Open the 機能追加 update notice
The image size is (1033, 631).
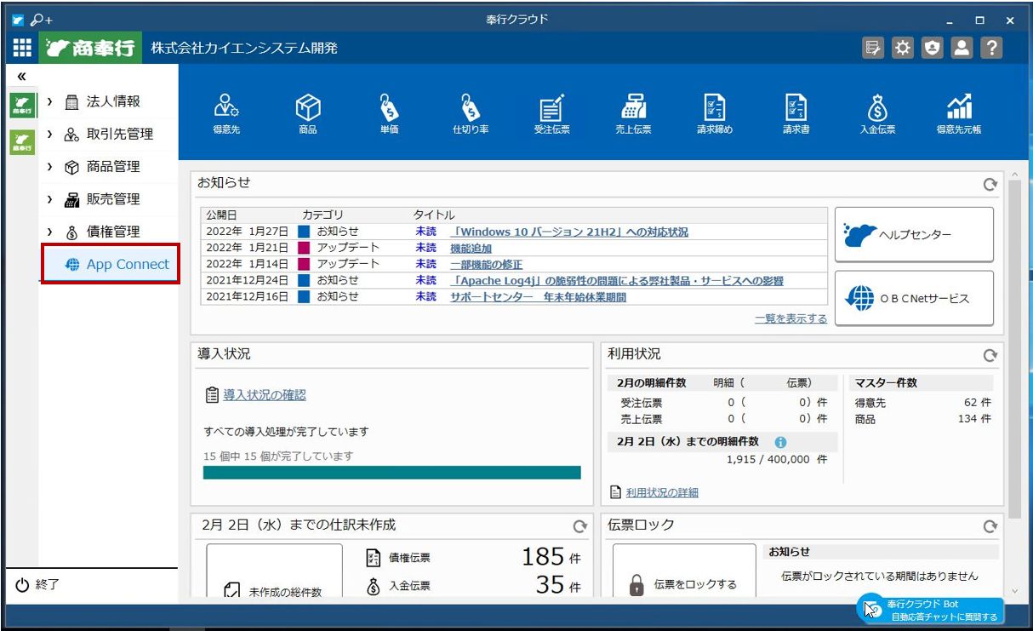(x=471, y=248)
